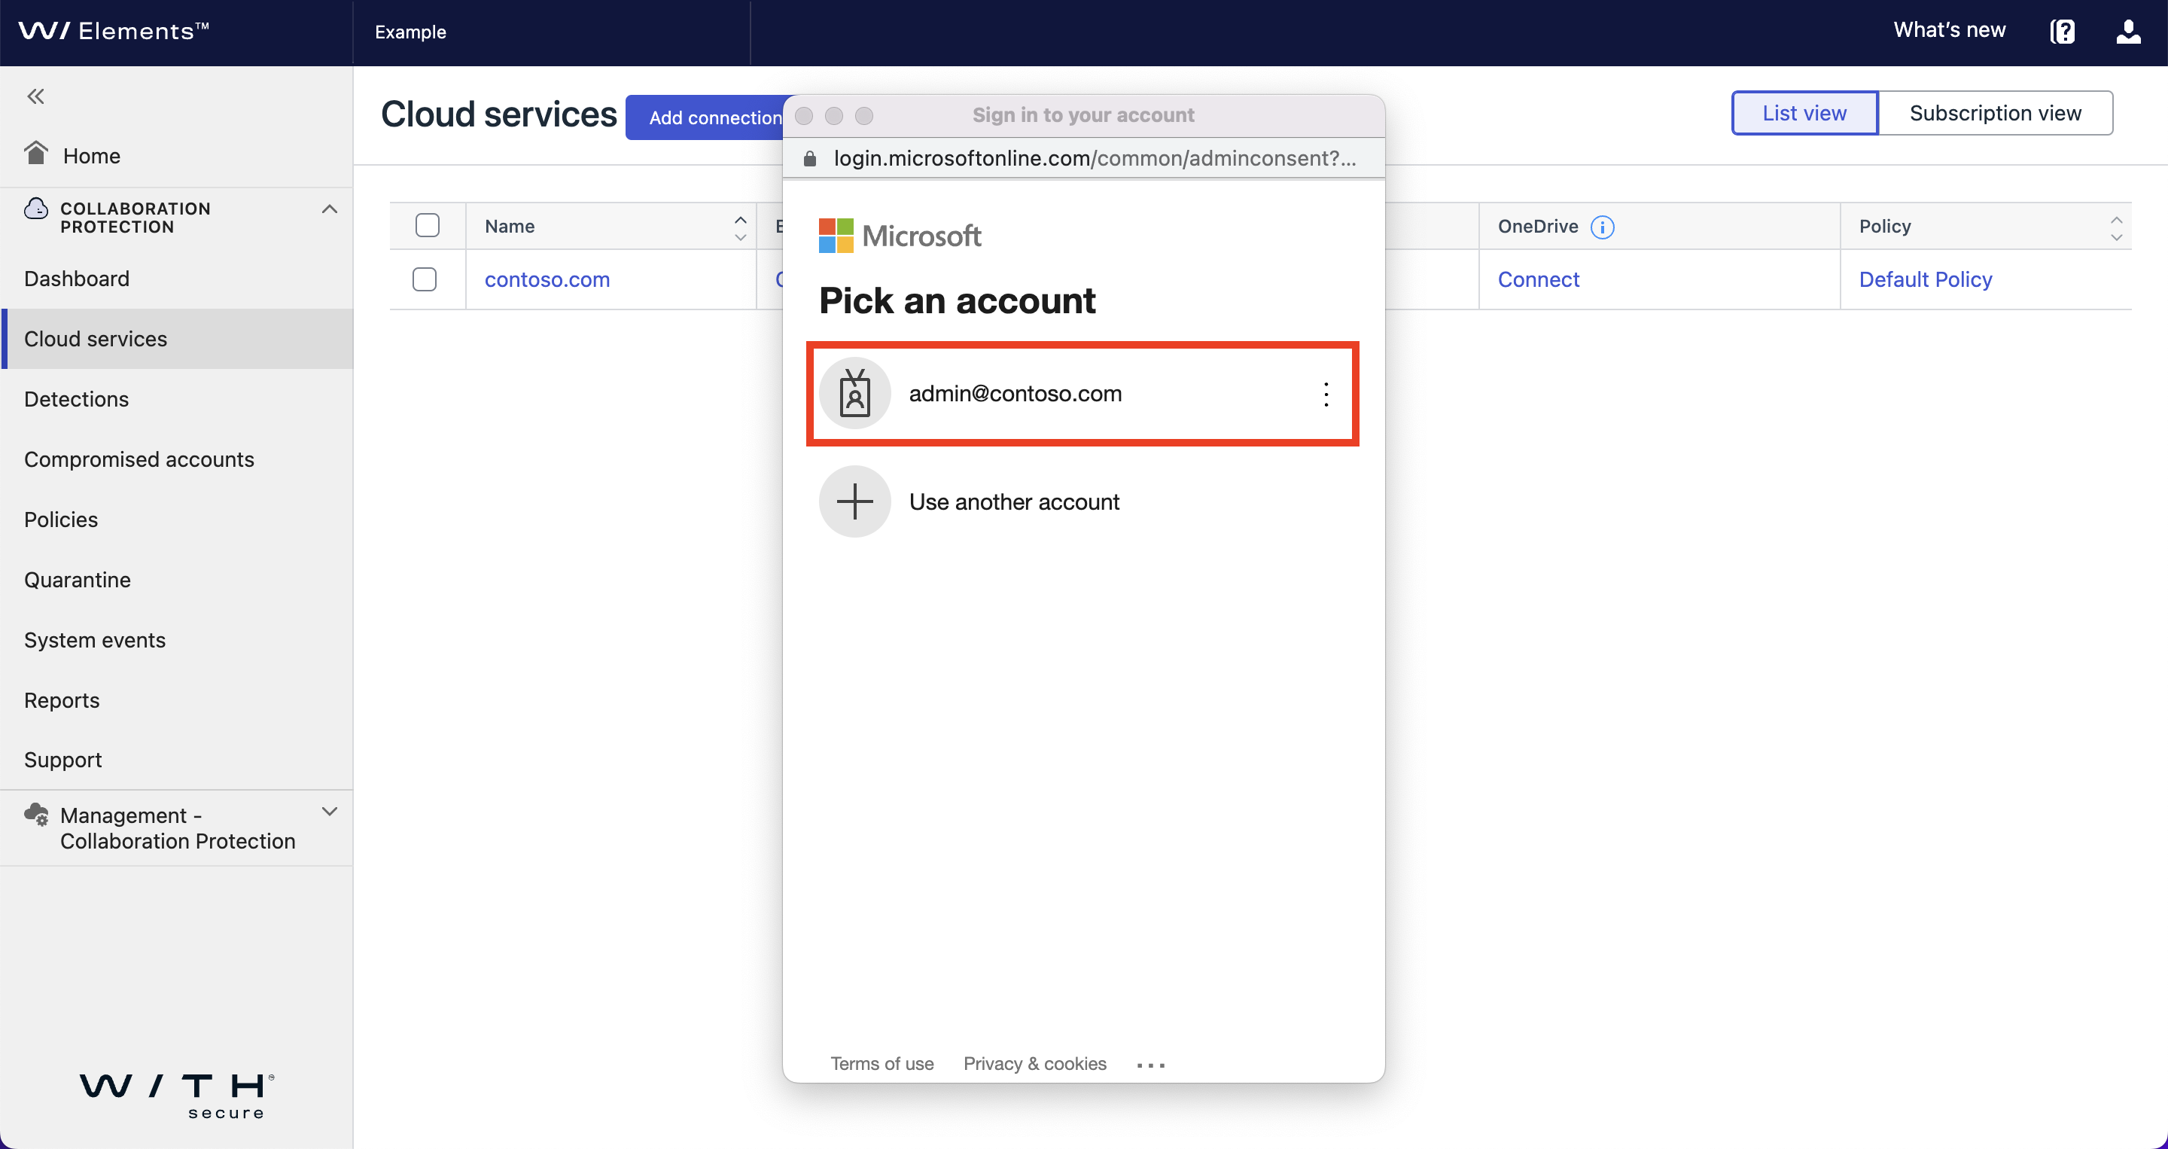Collapse the Collaboration Protection section
Viewport: 2168px width, 1149px height.
point(329,209)
